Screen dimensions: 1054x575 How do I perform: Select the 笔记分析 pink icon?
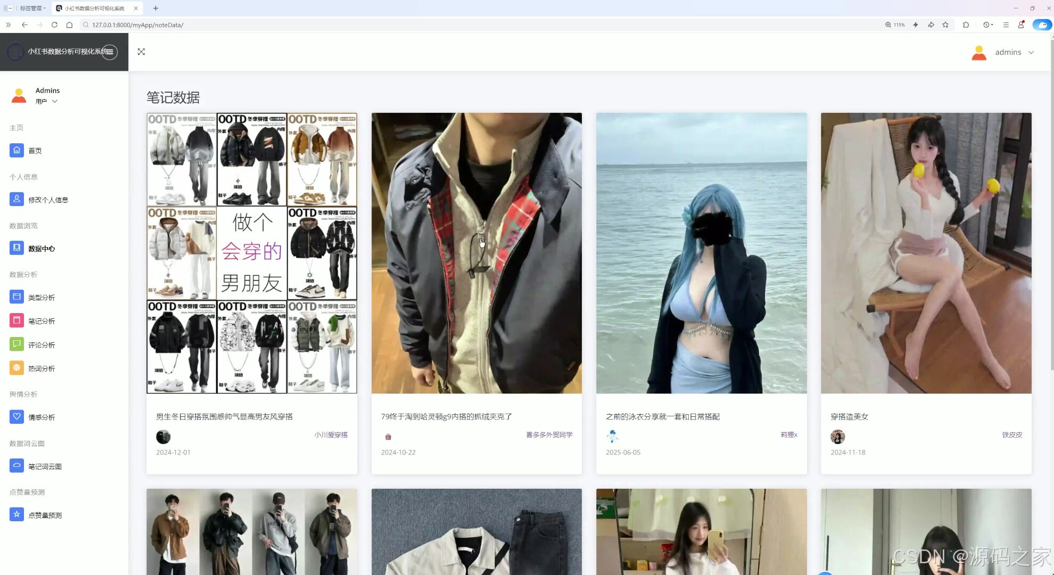(17, 321)
